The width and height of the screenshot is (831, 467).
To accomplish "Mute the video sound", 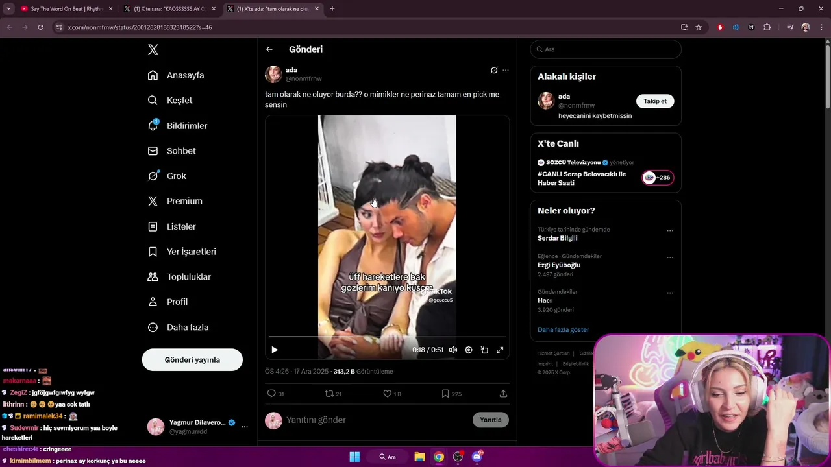I will click(453, 350).
